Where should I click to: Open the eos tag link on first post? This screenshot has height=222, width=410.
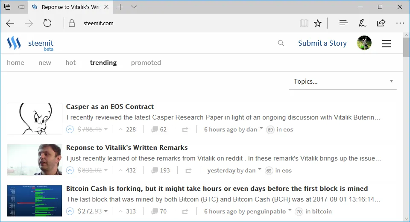288,129
